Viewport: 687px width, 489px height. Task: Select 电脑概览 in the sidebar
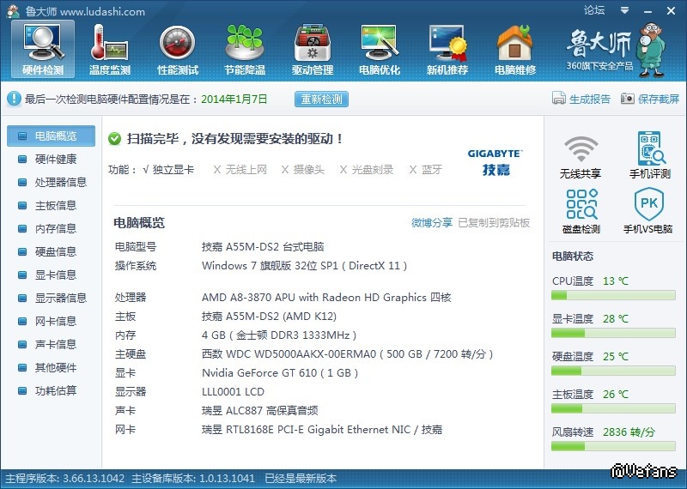tap(51, 136)
